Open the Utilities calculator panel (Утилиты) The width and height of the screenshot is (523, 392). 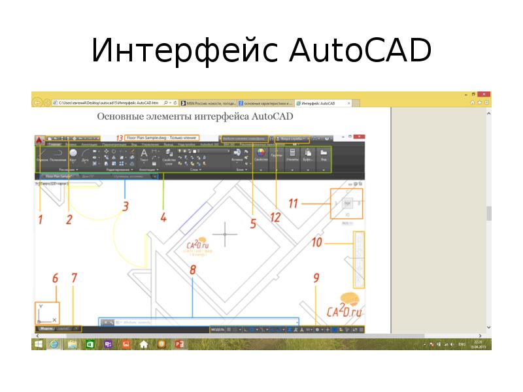(x=292, y=155)
